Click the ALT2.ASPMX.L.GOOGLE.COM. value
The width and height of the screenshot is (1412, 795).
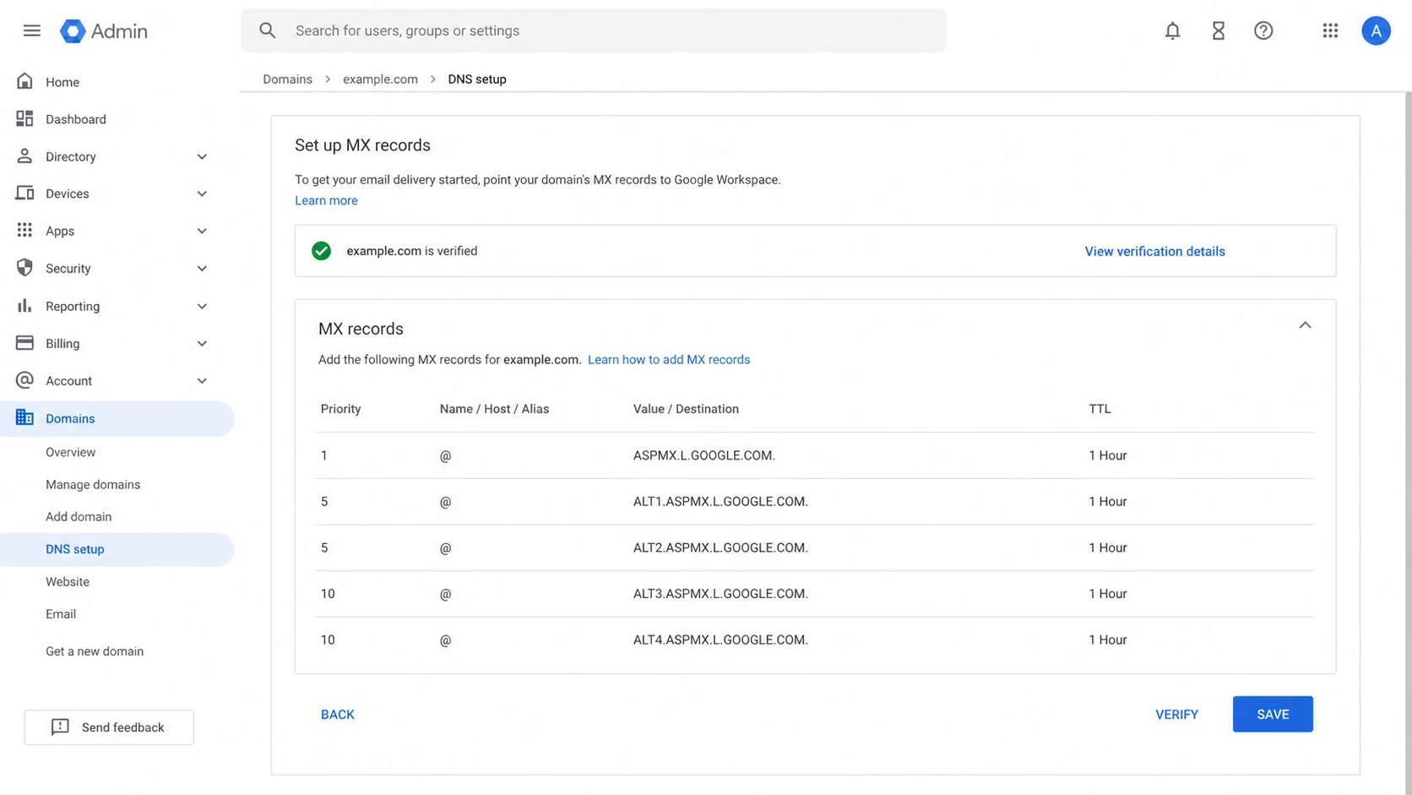point(720,547)
